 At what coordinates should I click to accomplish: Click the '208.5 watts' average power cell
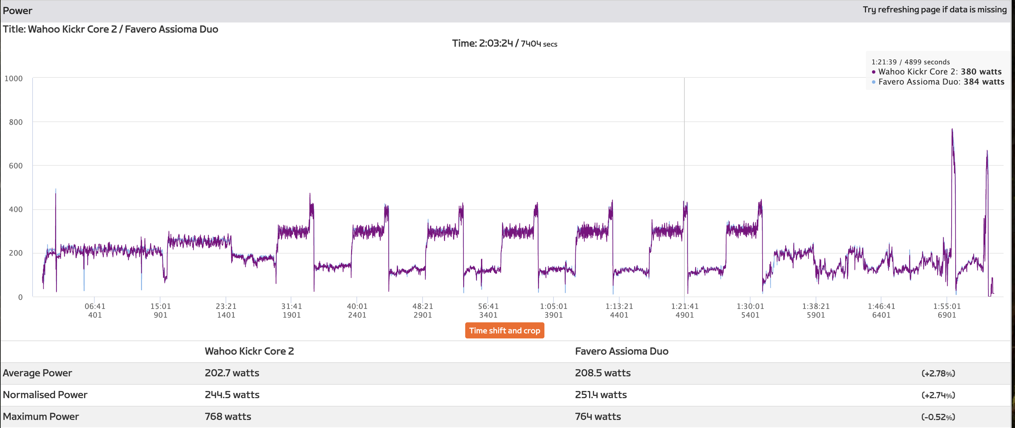(x=602, y=373)
